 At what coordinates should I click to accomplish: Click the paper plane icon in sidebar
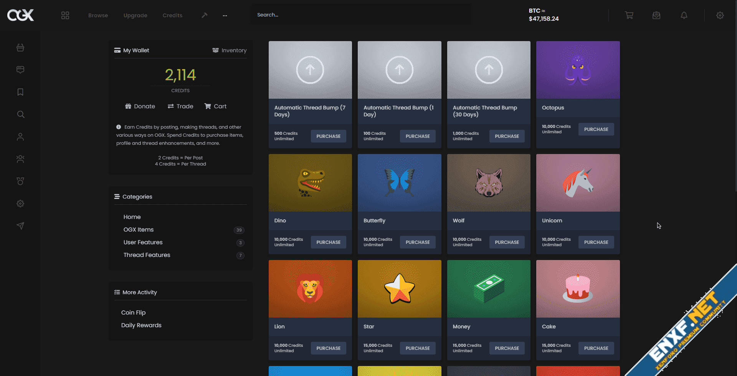tap(20, 226)
